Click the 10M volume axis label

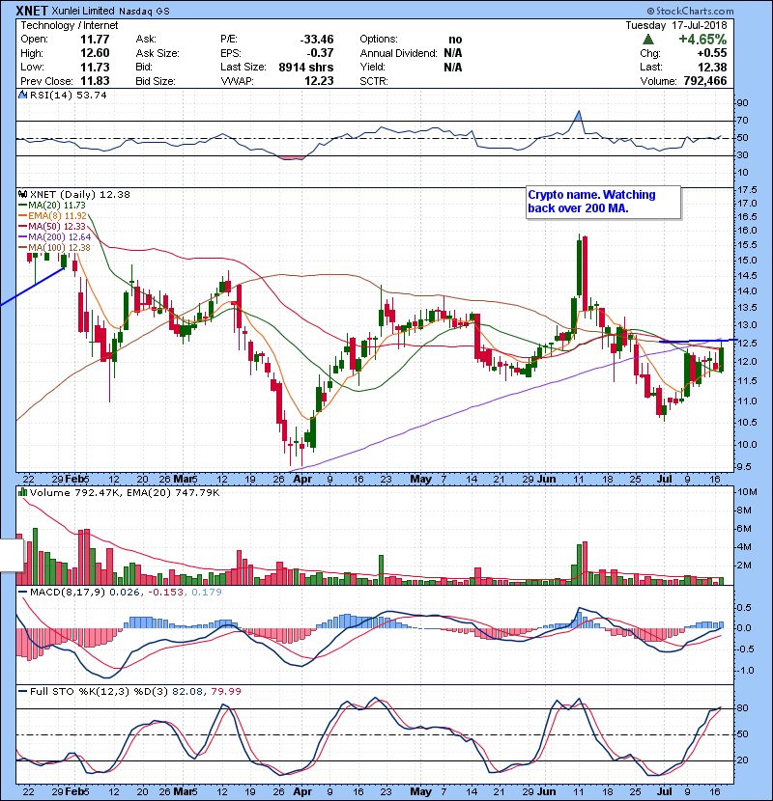coord(748,492)
